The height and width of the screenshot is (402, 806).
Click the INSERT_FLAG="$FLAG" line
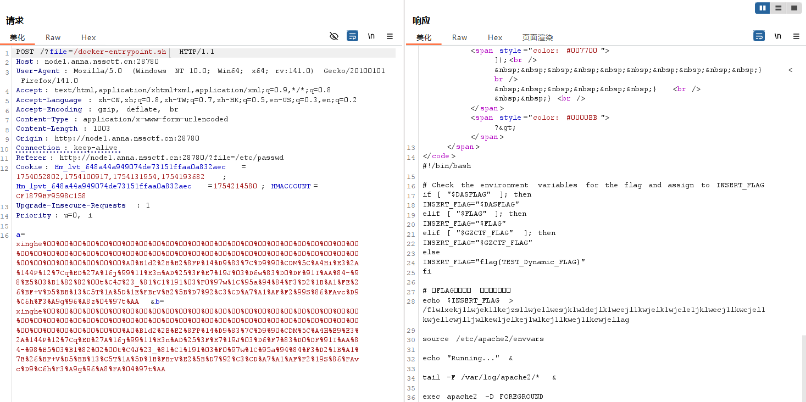(x=465, y=224)
